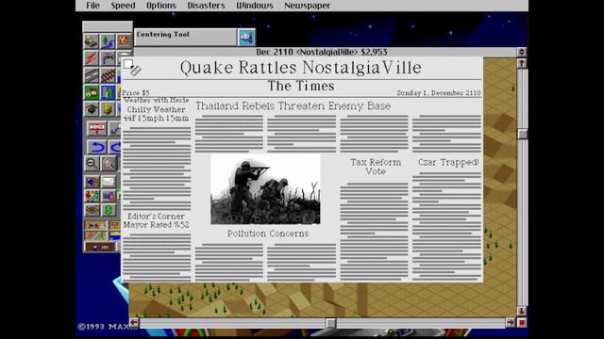Open the Population window
604x339 pixels.
coord(92,196)
